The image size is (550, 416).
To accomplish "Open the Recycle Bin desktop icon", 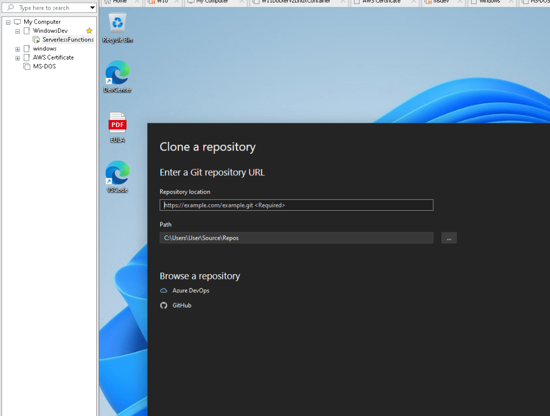I will [118, 28].
